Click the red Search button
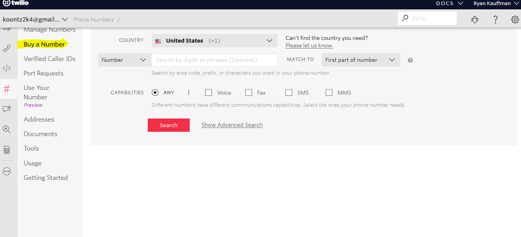Viewport: 521px width, 237px height. 169,125
